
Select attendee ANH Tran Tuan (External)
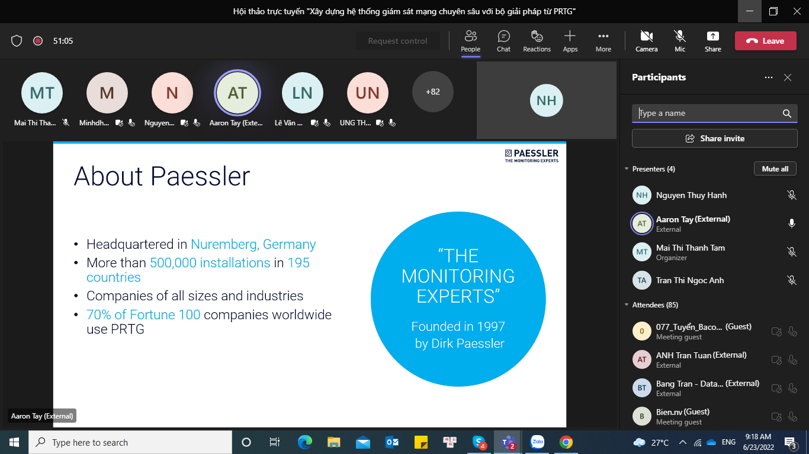pos(715,359)
